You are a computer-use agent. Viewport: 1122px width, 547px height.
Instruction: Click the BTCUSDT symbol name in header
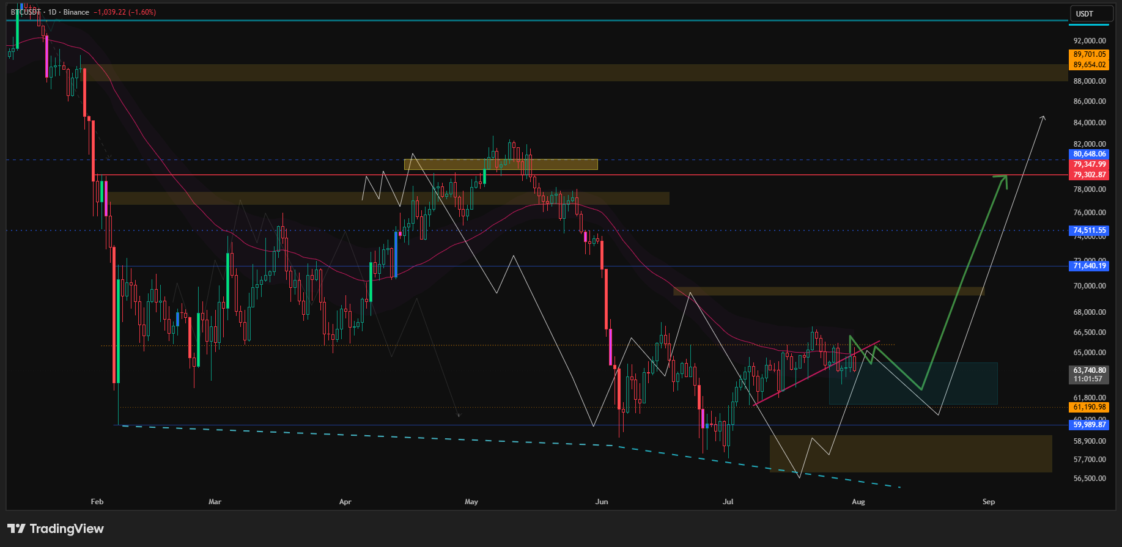(x=26, y=12)
